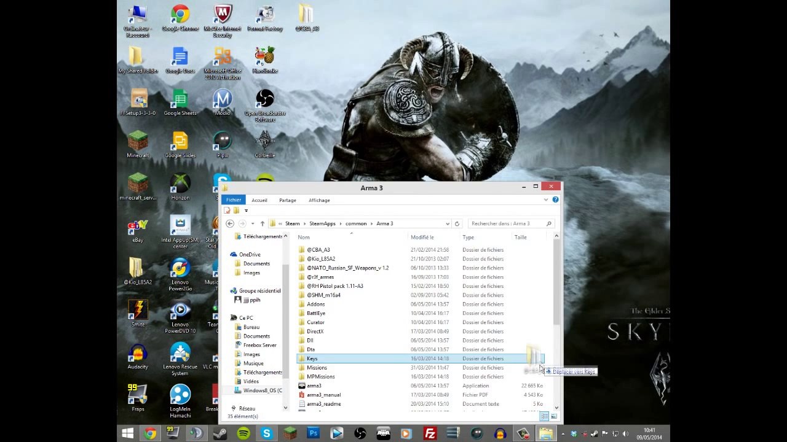
Task: Click Steam in the address path
Action: [x=292, y=223]
